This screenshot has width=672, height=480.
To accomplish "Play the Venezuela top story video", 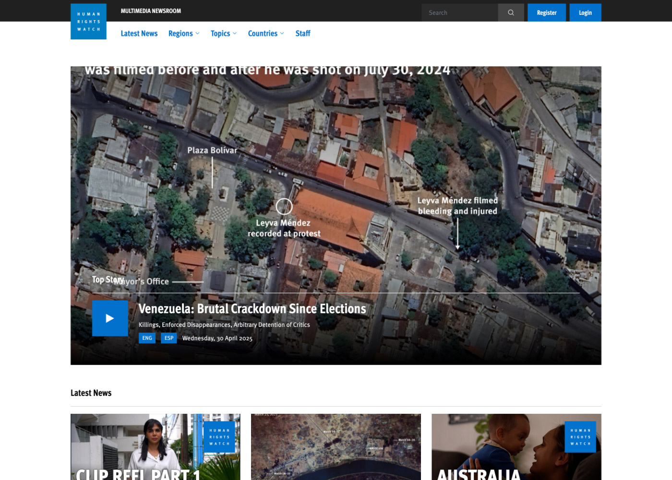I will click(110, 318).
